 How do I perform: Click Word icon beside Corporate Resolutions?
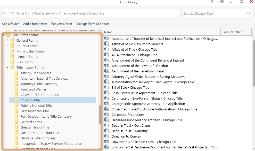tap(106, 115)
